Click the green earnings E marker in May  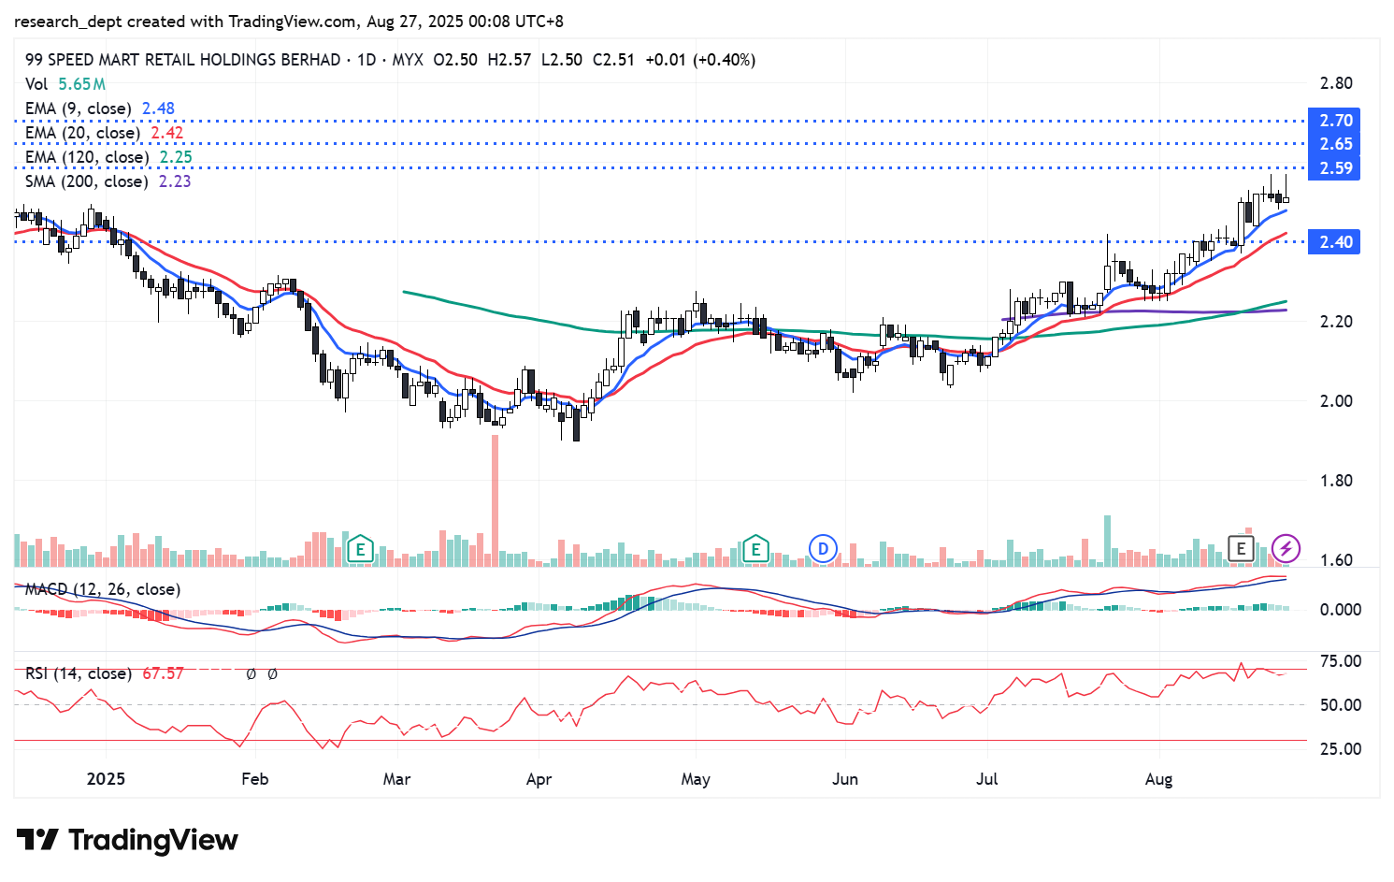755,549
